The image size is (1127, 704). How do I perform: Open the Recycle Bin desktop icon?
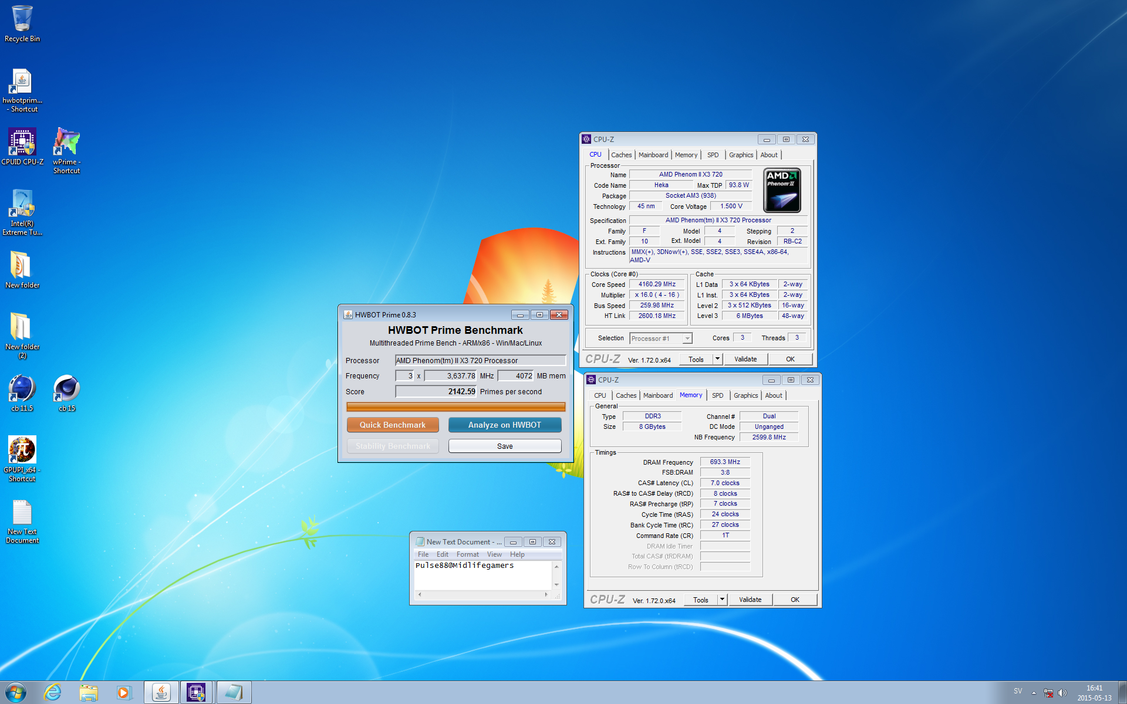22,23
